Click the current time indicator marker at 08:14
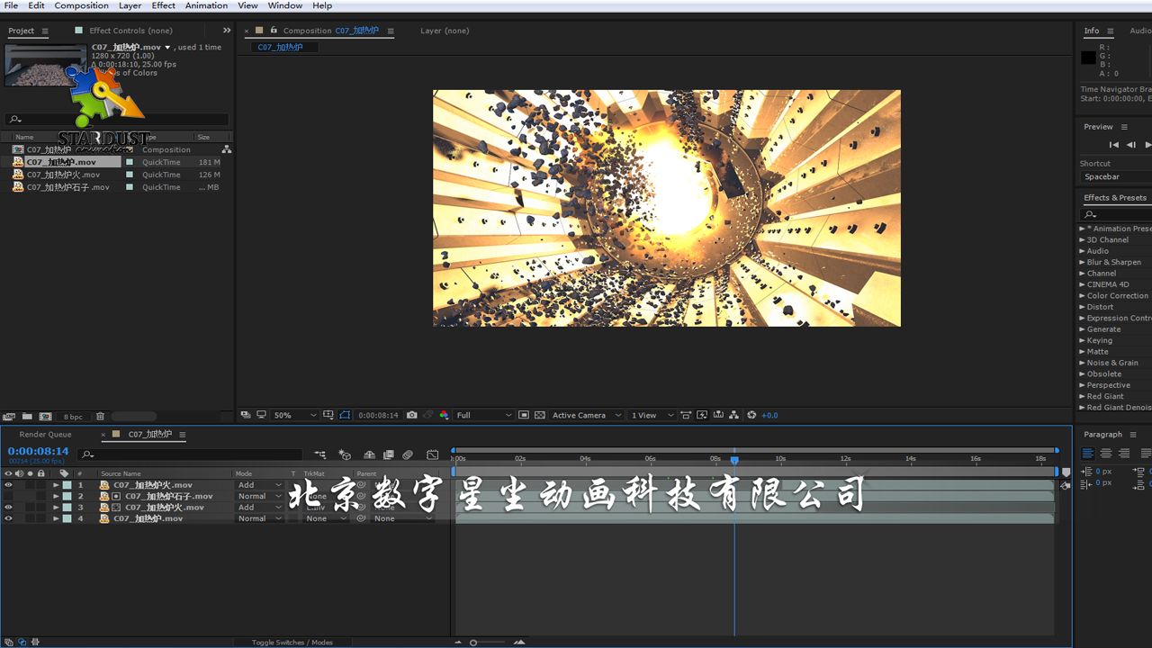 734,460
